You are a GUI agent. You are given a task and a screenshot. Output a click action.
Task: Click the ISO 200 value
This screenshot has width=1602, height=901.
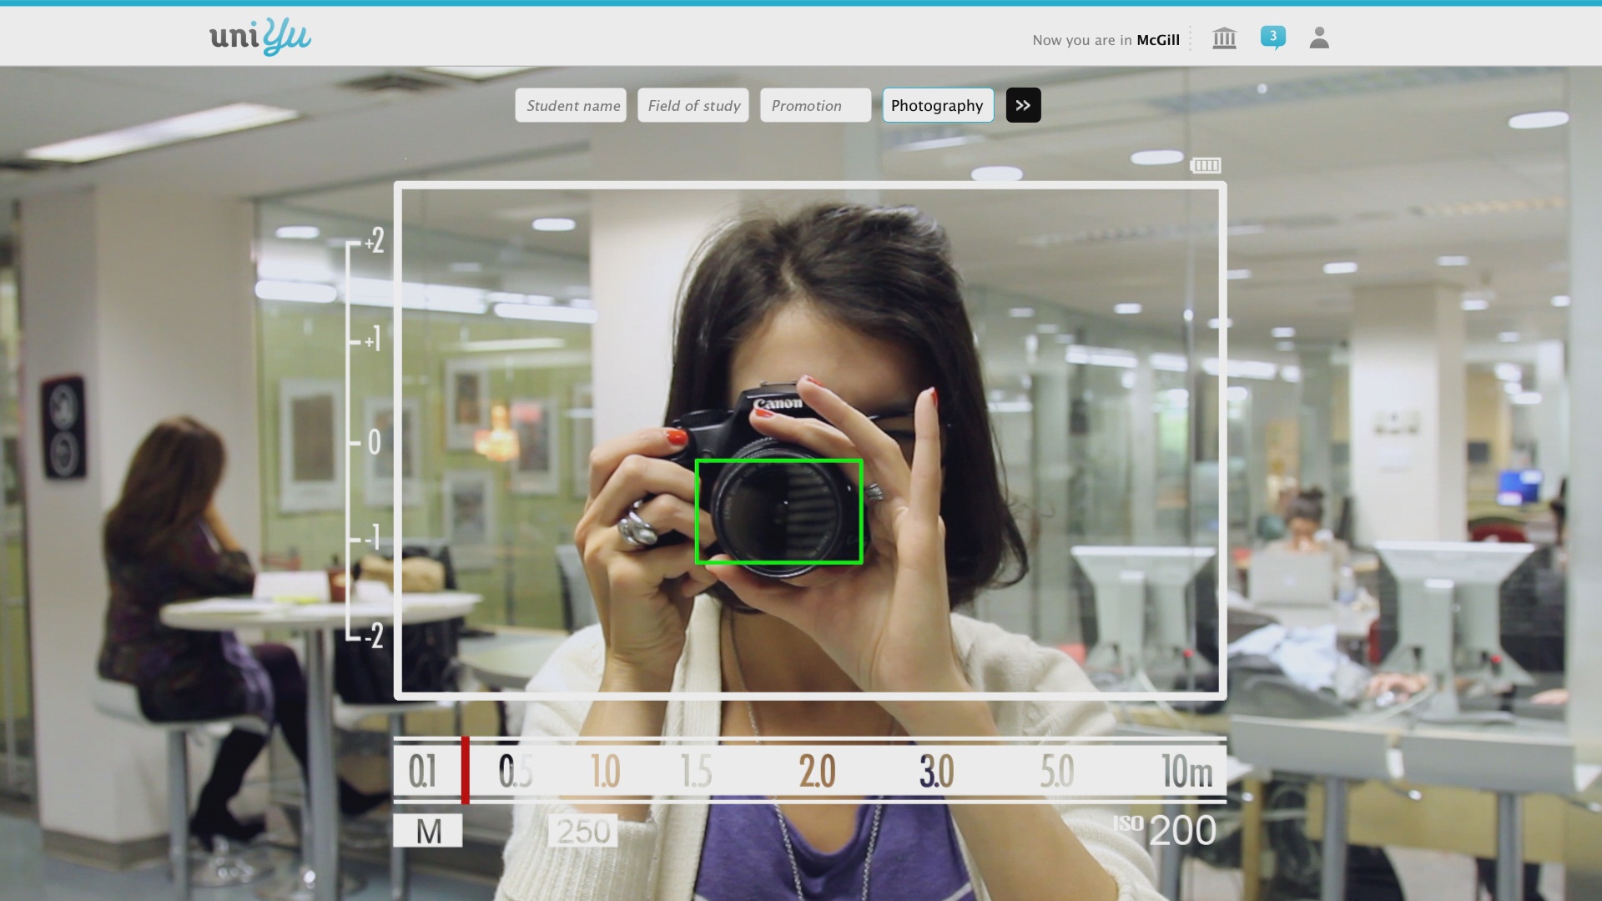(1165, 830)
